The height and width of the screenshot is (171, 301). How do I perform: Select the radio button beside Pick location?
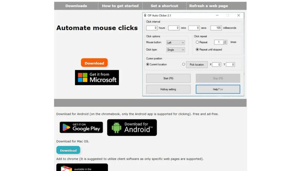(183, 64)
